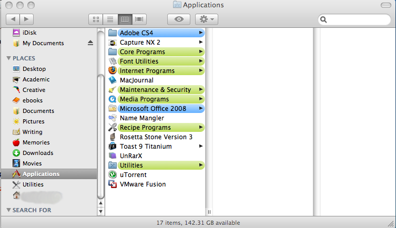Go back with the left arrow button
Viewport: 396px width, 228px height.
(x=13, y=19)
